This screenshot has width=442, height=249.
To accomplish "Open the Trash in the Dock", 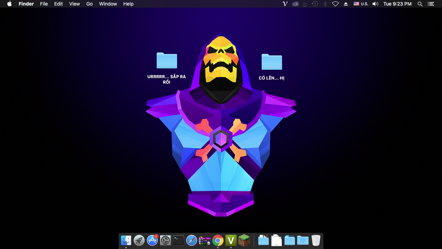I will tap(316, 240).
